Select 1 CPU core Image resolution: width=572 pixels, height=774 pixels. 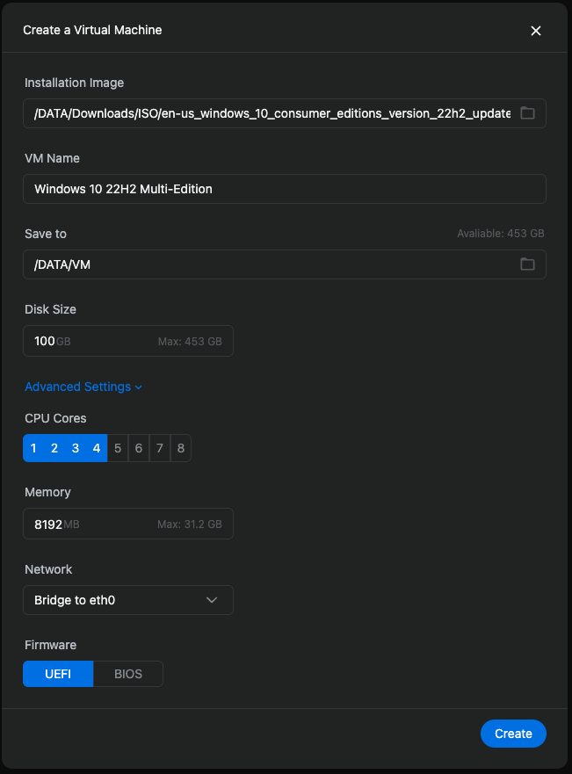(x=33, y=448)
